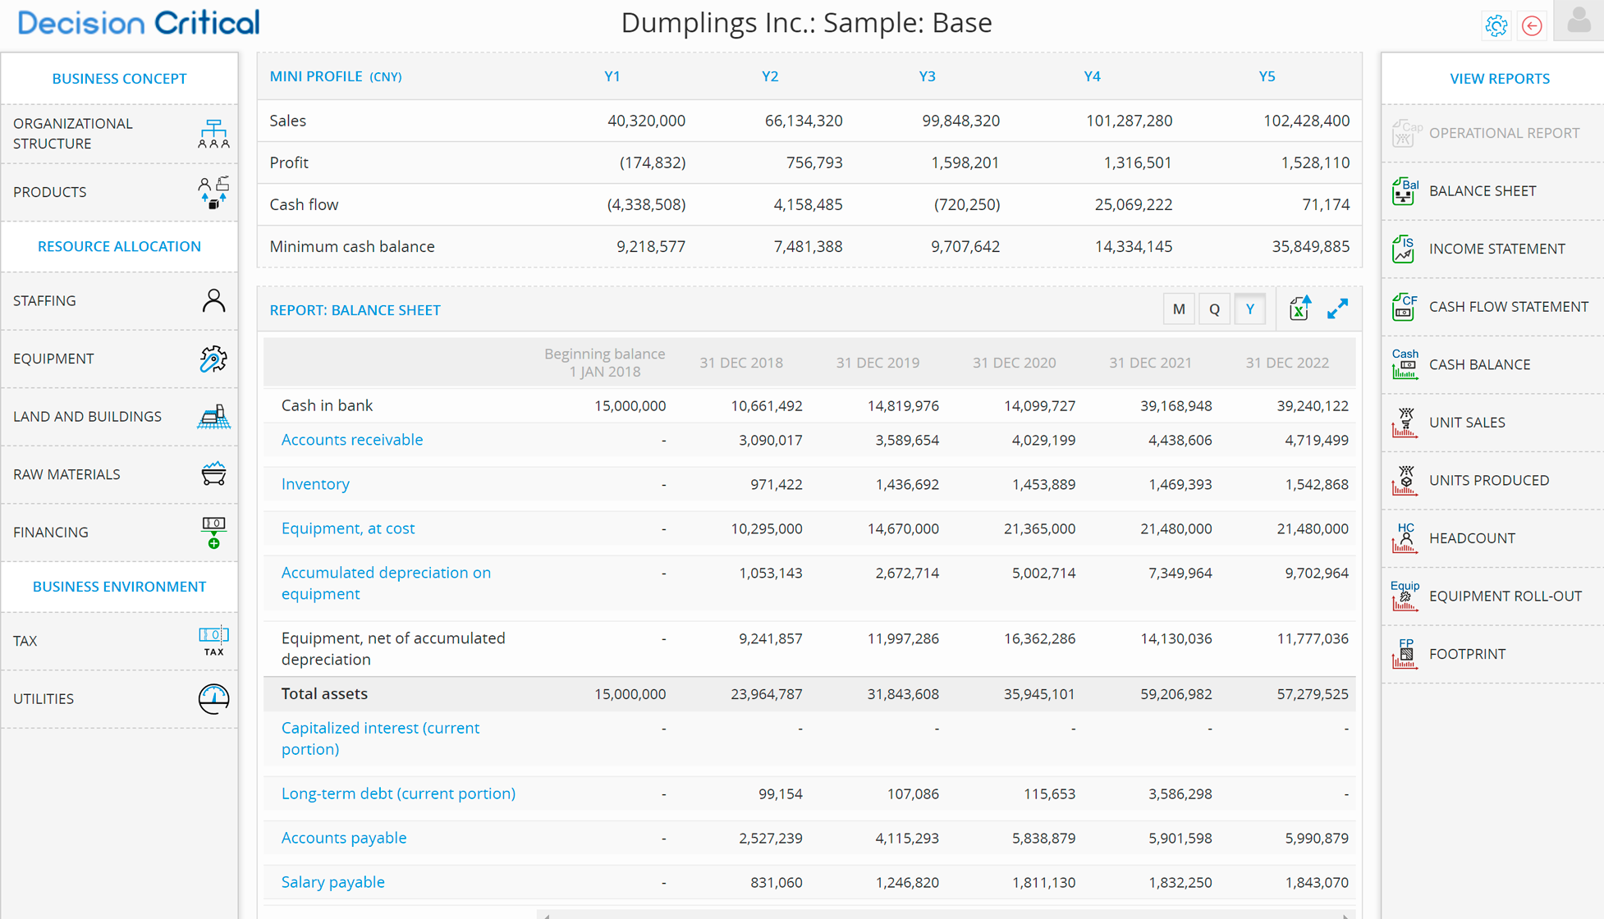Select yearly Y period toggle
Image resolution: width=1604 pixels, height=919 pixels.
(x=1249, y=309)
